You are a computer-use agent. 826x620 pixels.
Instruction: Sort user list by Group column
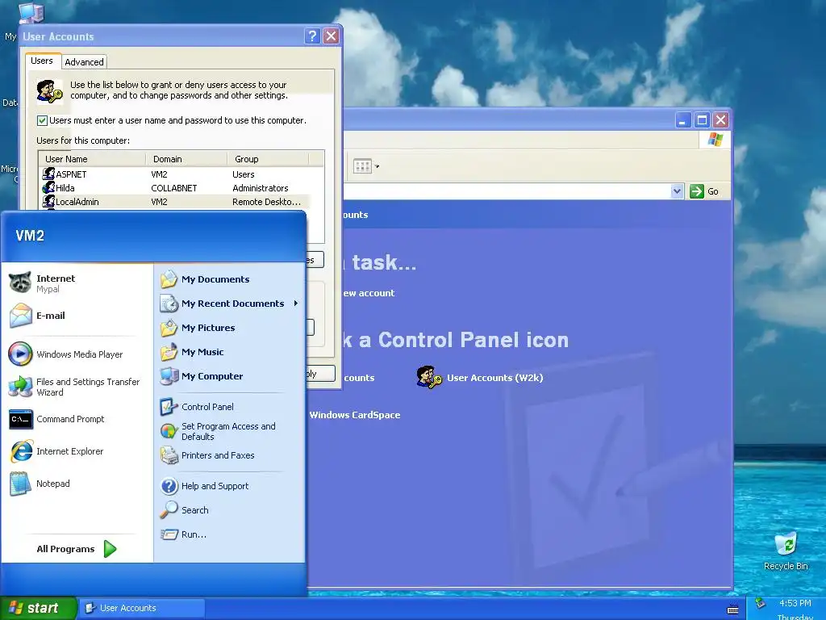coord(268,159)
